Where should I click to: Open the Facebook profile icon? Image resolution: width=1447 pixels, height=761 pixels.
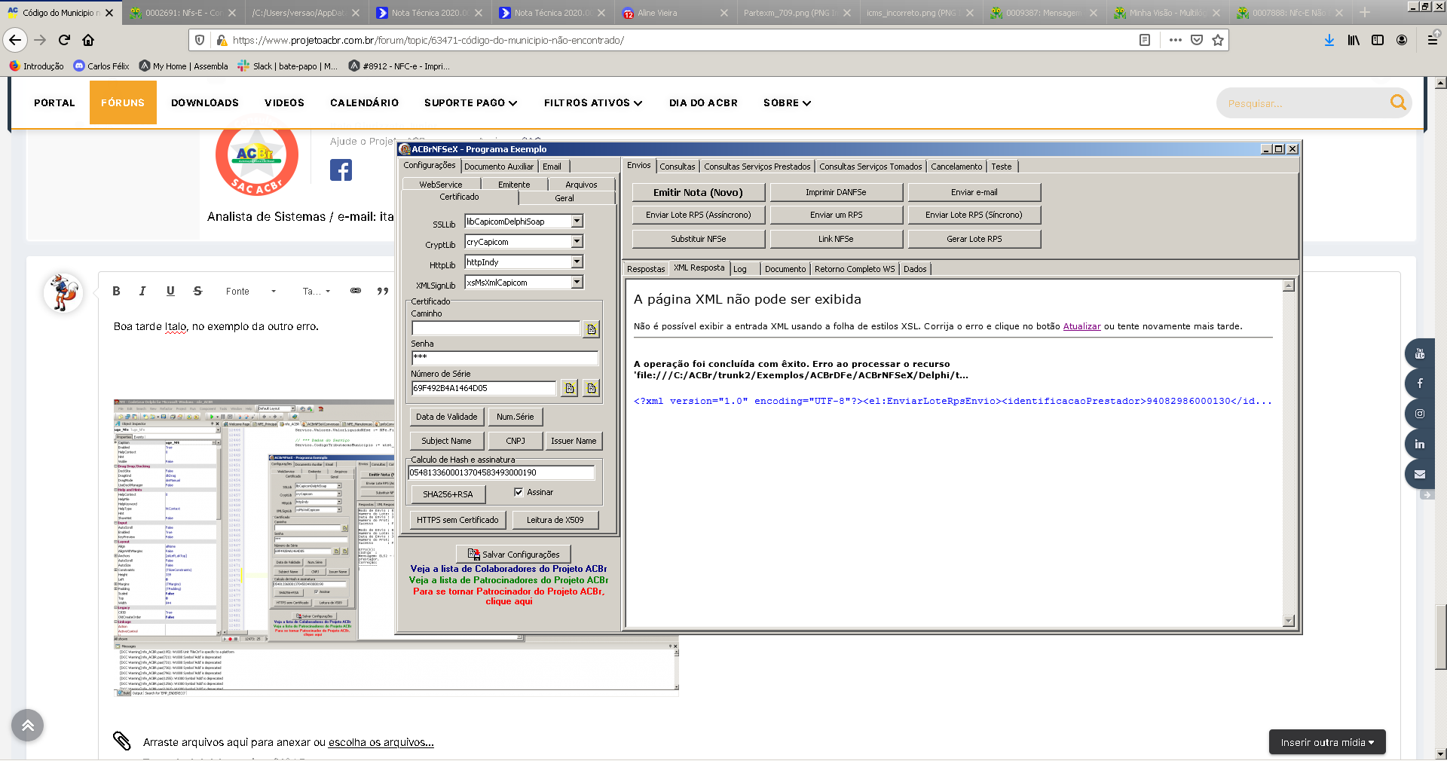click(341, 170)
